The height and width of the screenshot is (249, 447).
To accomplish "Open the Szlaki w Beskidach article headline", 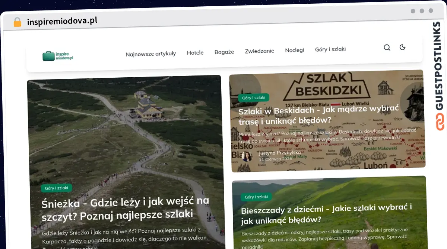I will (x=319, y=115).
